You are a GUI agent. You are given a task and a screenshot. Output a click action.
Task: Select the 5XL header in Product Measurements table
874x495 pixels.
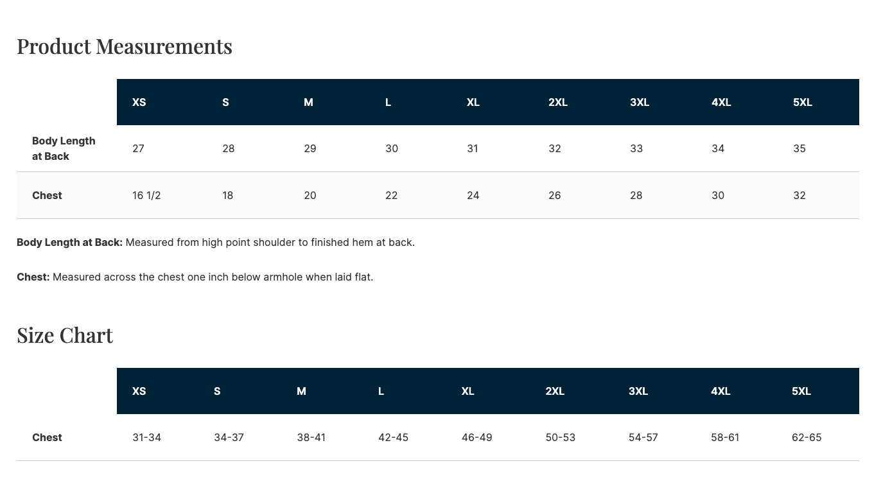(803, 102)
